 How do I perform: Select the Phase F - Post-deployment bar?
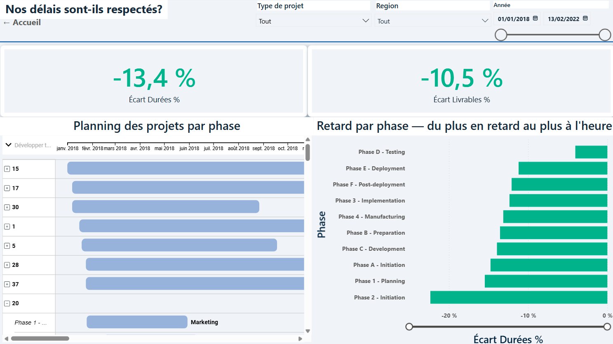pyautogui.click(x=559, y=184)
